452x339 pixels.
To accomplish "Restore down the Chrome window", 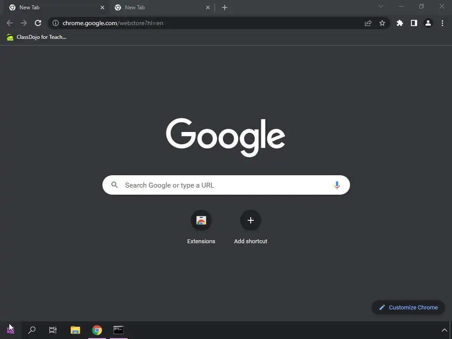I will point(422,6).
